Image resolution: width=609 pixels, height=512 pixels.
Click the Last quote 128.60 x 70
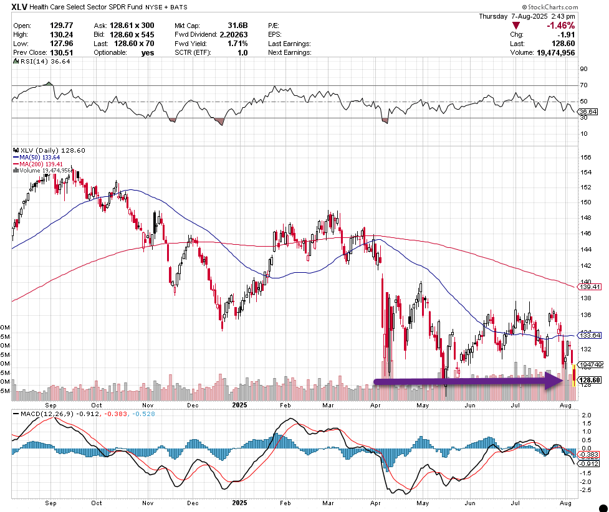click(x=134, y=44)
